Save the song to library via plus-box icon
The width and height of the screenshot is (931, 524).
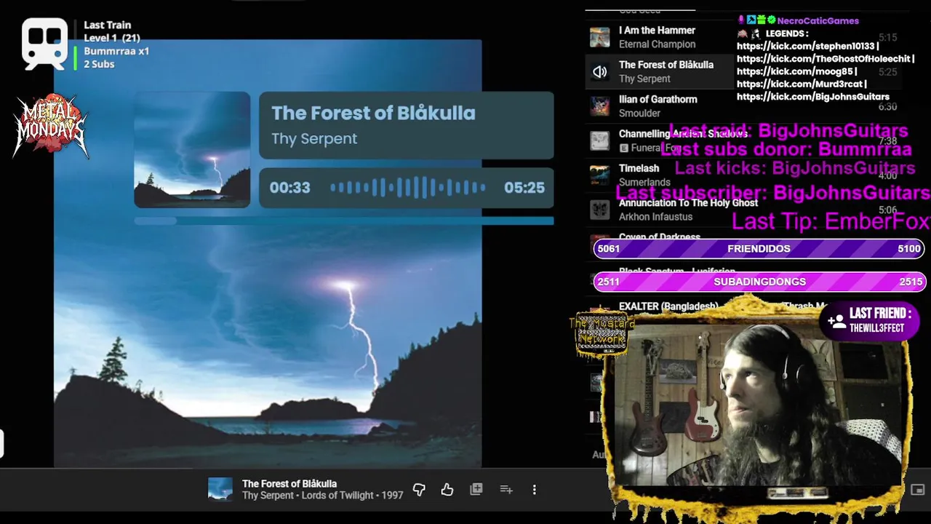(x=476, y=490)
